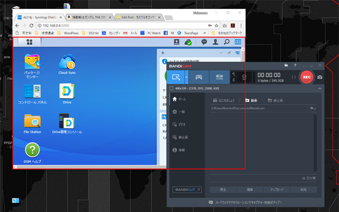Take a screenshot with Bandicam camera icon
339x212 pixels.
320,77
